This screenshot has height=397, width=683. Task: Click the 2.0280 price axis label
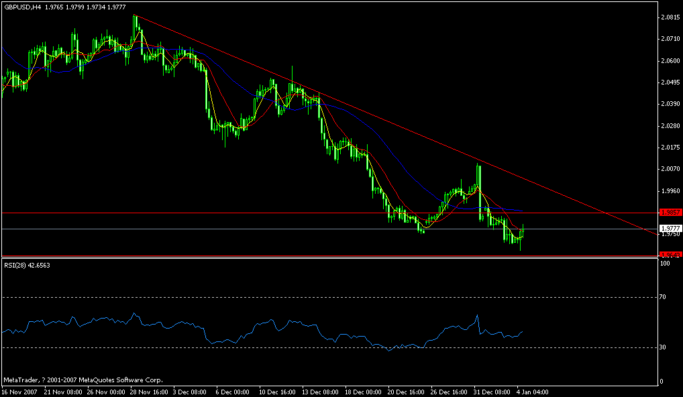670,126
